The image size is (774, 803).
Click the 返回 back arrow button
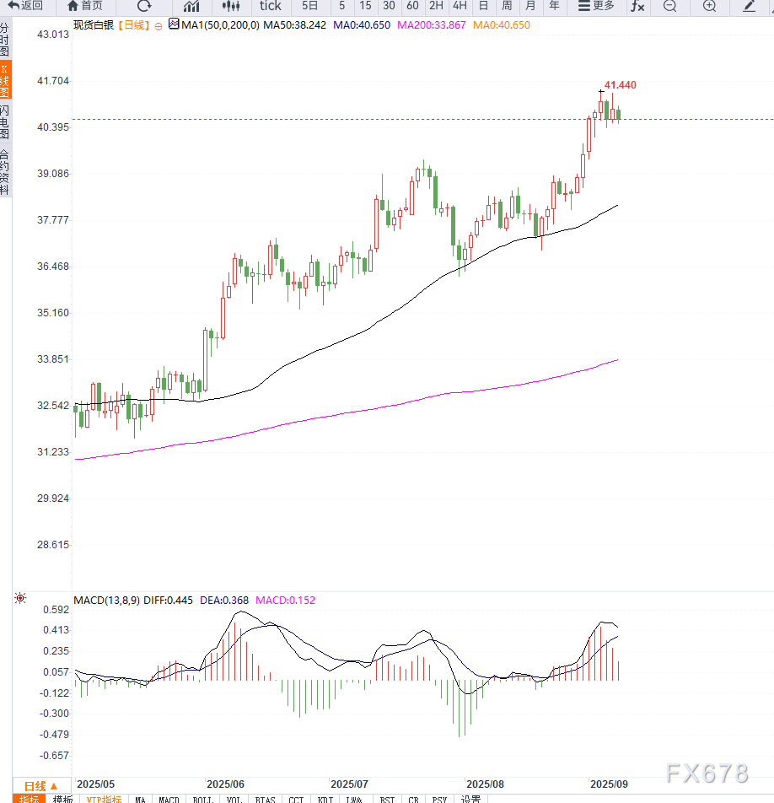click(25, 6)
